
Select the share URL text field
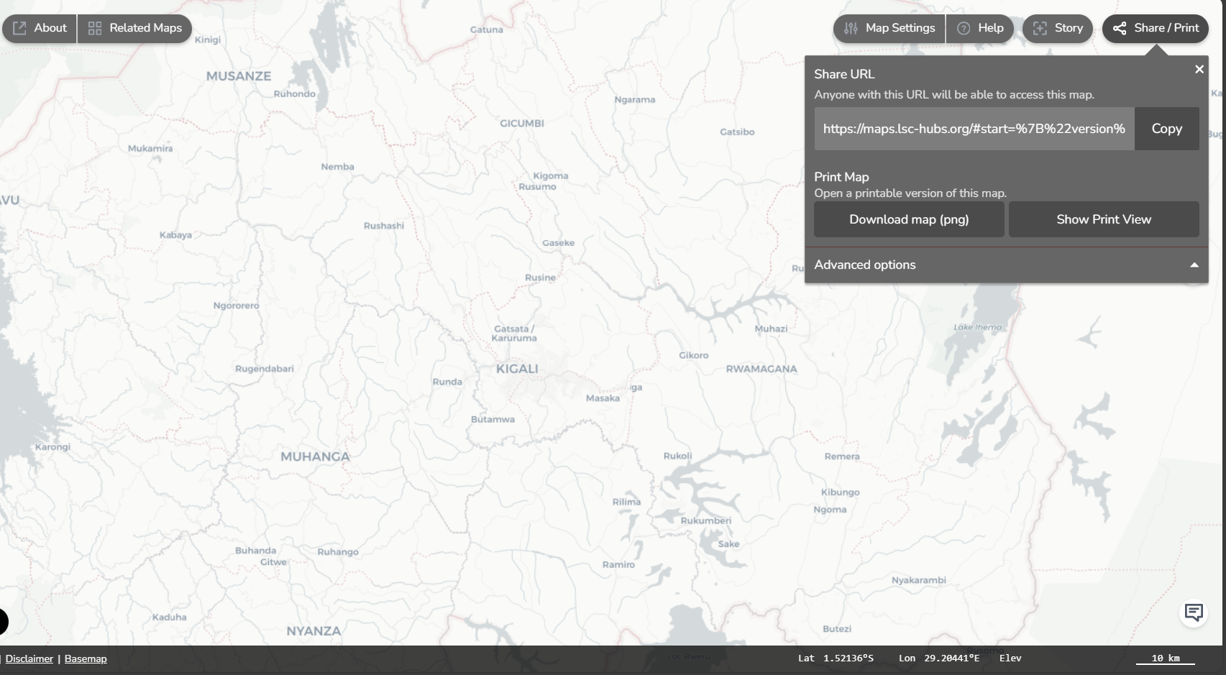click(974, 129)
